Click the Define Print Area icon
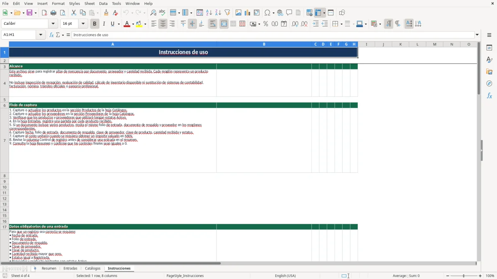The height and width of the screenshot is (279, 497). pos(309,13)
